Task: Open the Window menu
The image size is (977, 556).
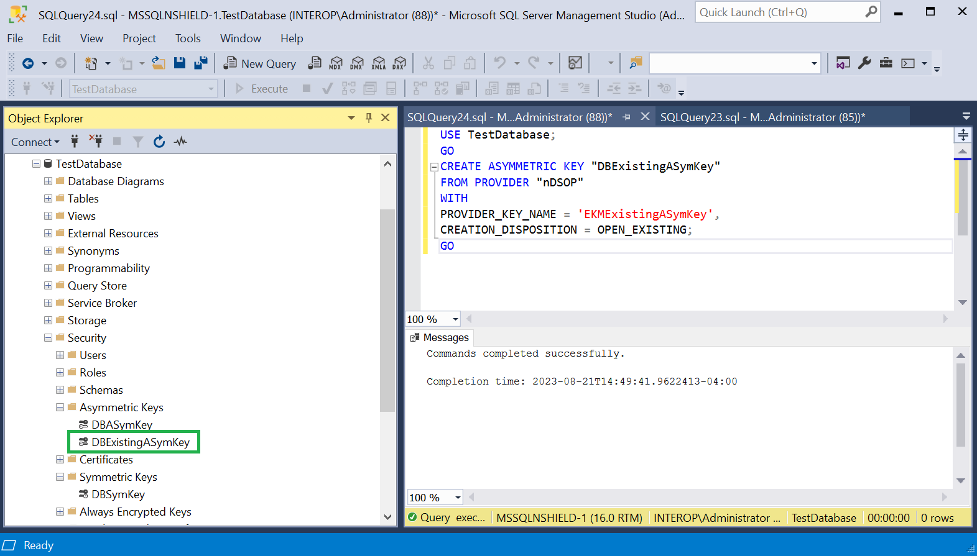Action: click(x=241, y=39)
